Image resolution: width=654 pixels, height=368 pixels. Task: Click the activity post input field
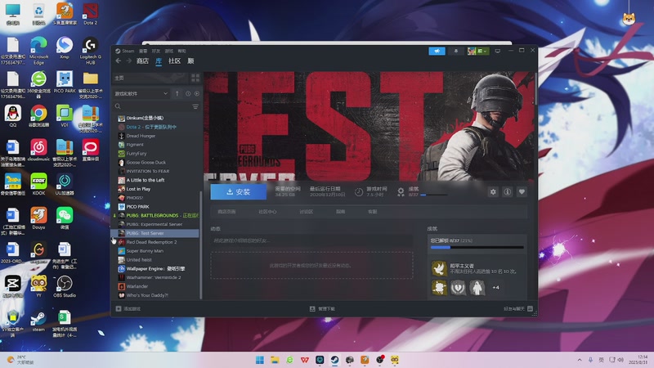311,240
